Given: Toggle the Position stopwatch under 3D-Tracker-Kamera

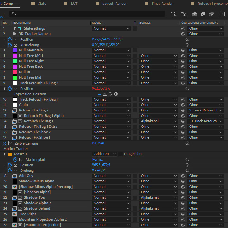Looking at the screenshot, I should click(10, 39).
